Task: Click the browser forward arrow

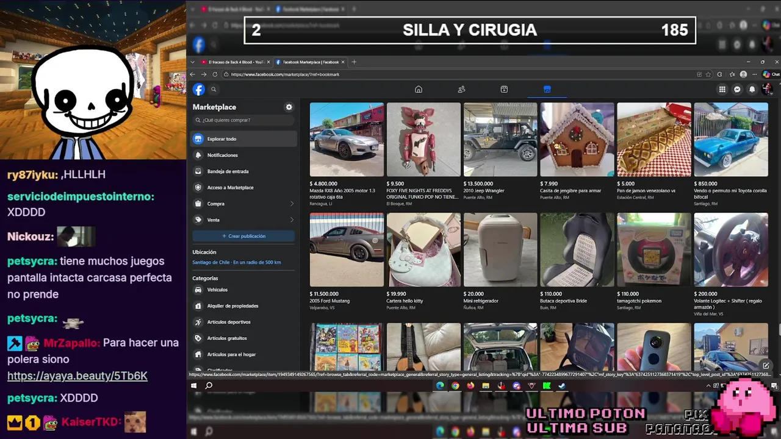Action: point(204,74)
